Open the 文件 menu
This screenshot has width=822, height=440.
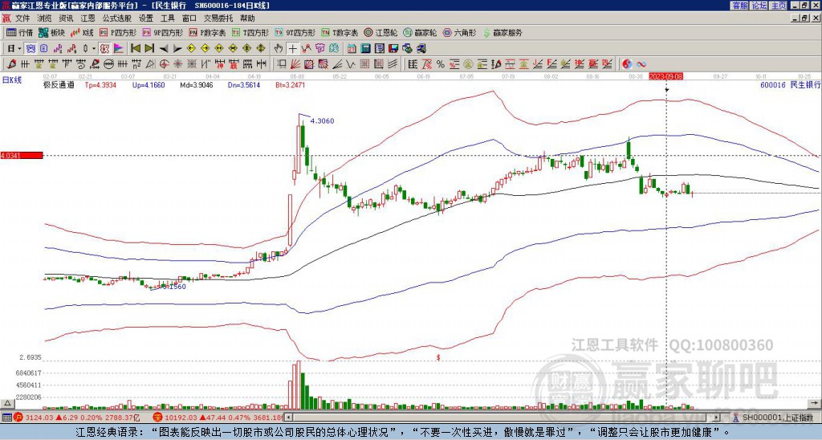22,18
